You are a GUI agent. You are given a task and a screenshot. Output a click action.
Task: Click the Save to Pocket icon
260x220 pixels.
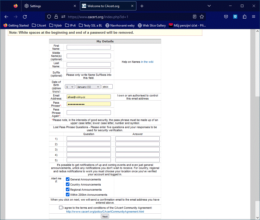(226, 17)
